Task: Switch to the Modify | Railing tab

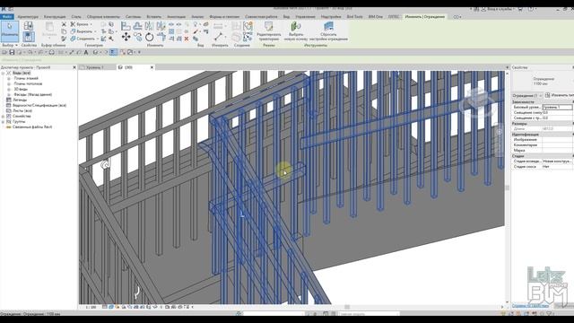Action: point(424,16)
